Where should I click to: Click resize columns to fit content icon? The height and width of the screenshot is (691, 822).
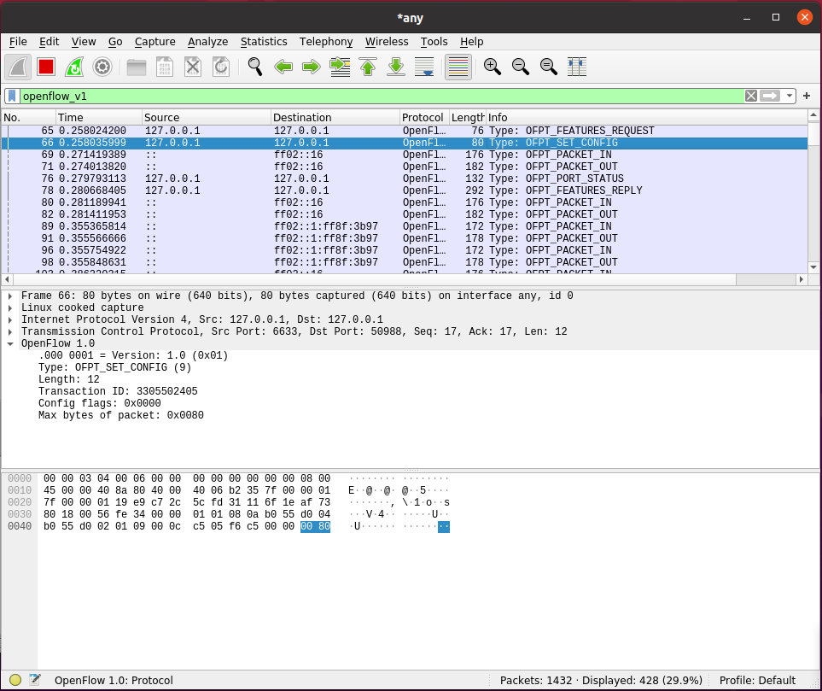[x=577, y=67]
